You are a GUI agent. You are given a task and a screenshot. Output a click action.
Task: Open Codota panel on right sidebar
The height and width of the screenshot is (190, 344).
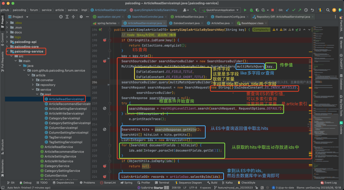pyautogui.click(x=341, y=127)
